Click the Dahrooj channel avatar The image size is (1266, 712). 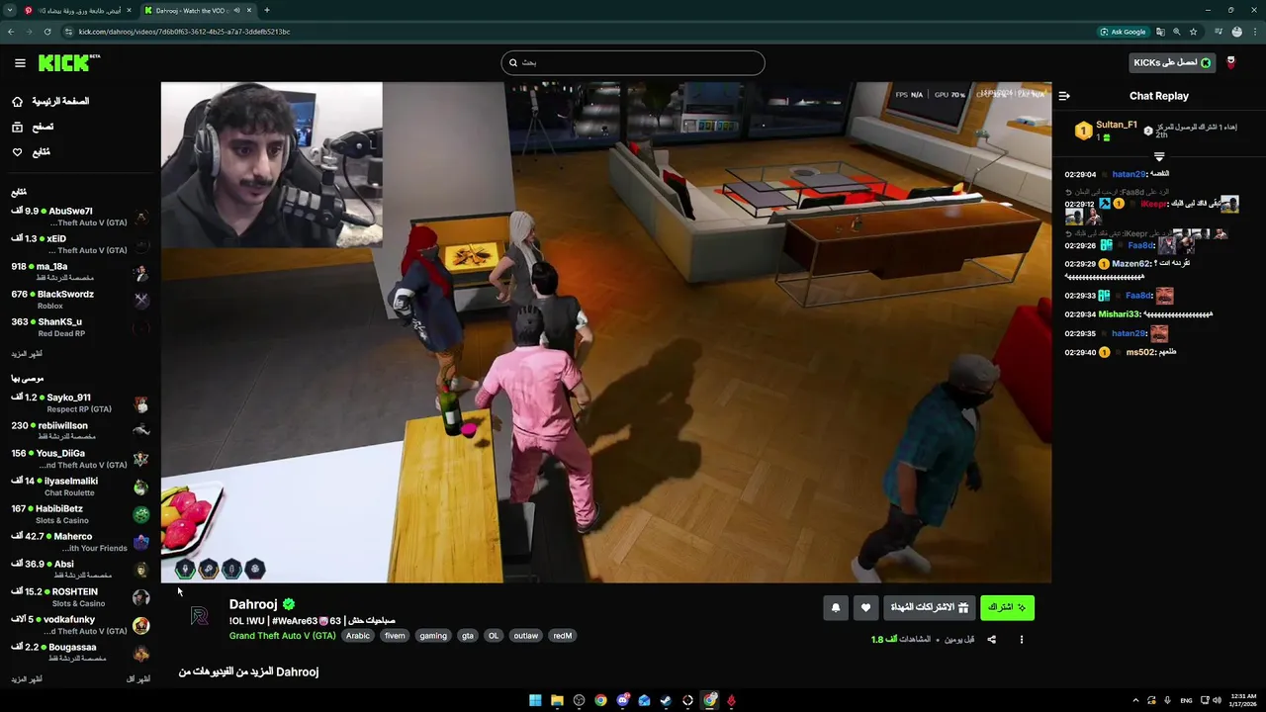199,617
